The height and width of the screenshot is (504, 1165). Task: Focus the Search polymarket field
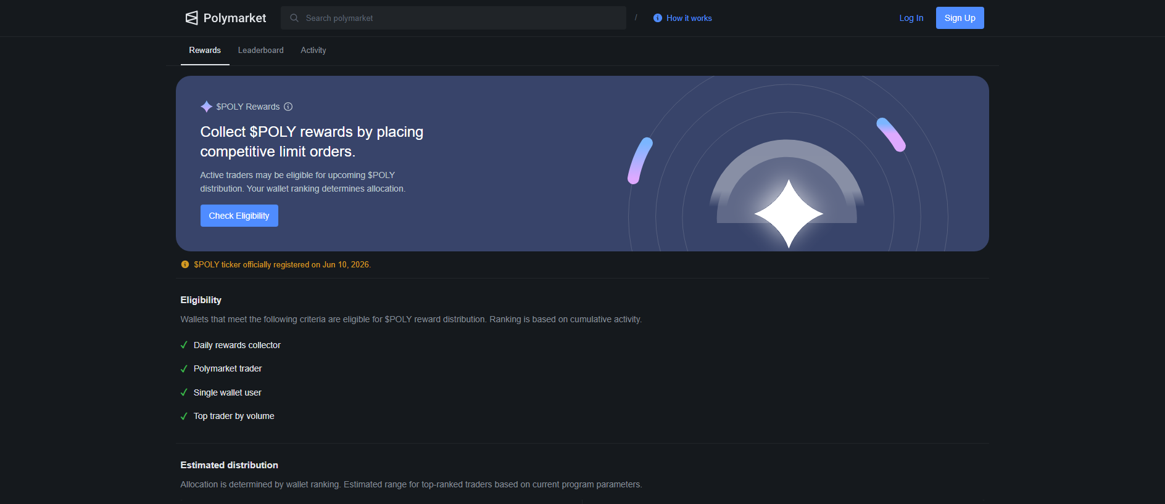point(454,18)
